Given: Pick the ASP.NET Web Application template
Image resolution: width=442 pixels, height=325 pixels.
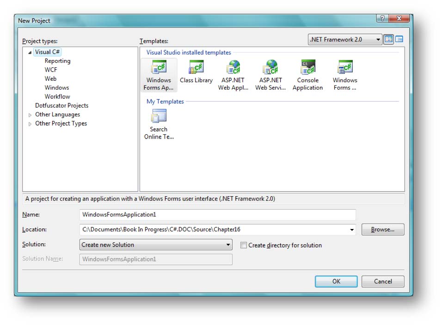Looking at the screenshot, I should tap(233, 68).
